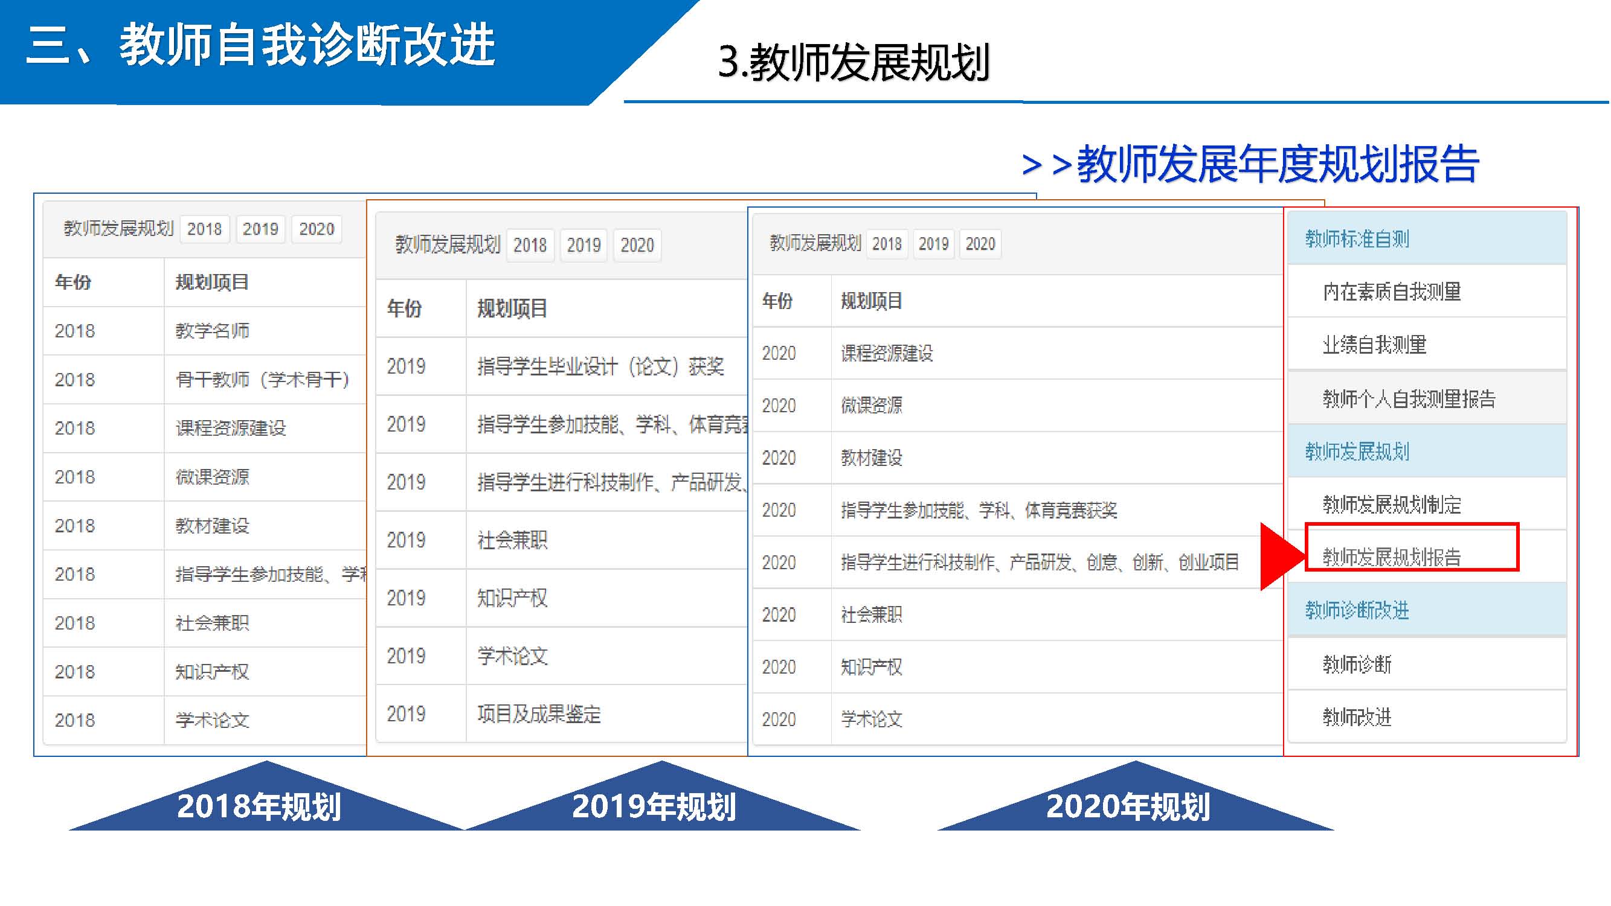Open 教师发展规划报告 in the sidebar
Viewport: 1611px width, 906px height.
[x=1392, y=556]
